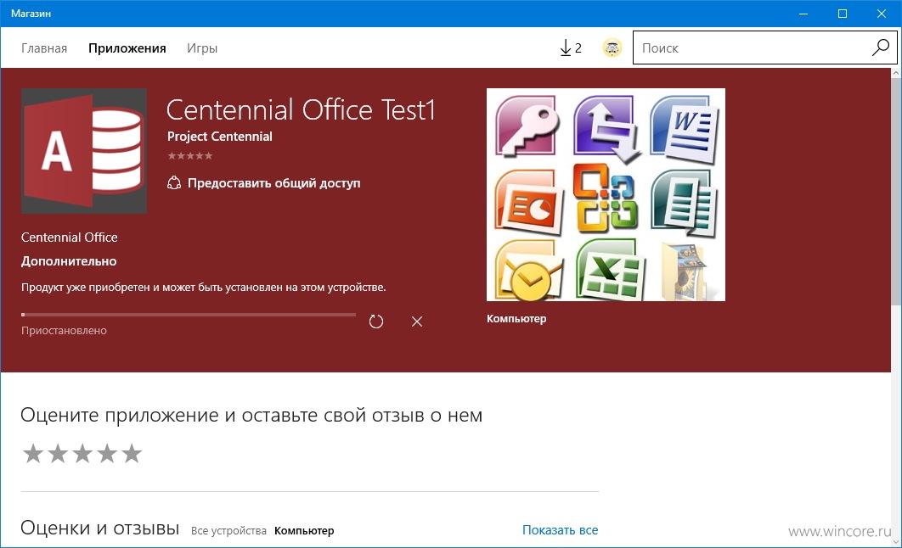This screenshot has height=548, width=902.
Task: Click the download progress bar
Action: point(189,315)
